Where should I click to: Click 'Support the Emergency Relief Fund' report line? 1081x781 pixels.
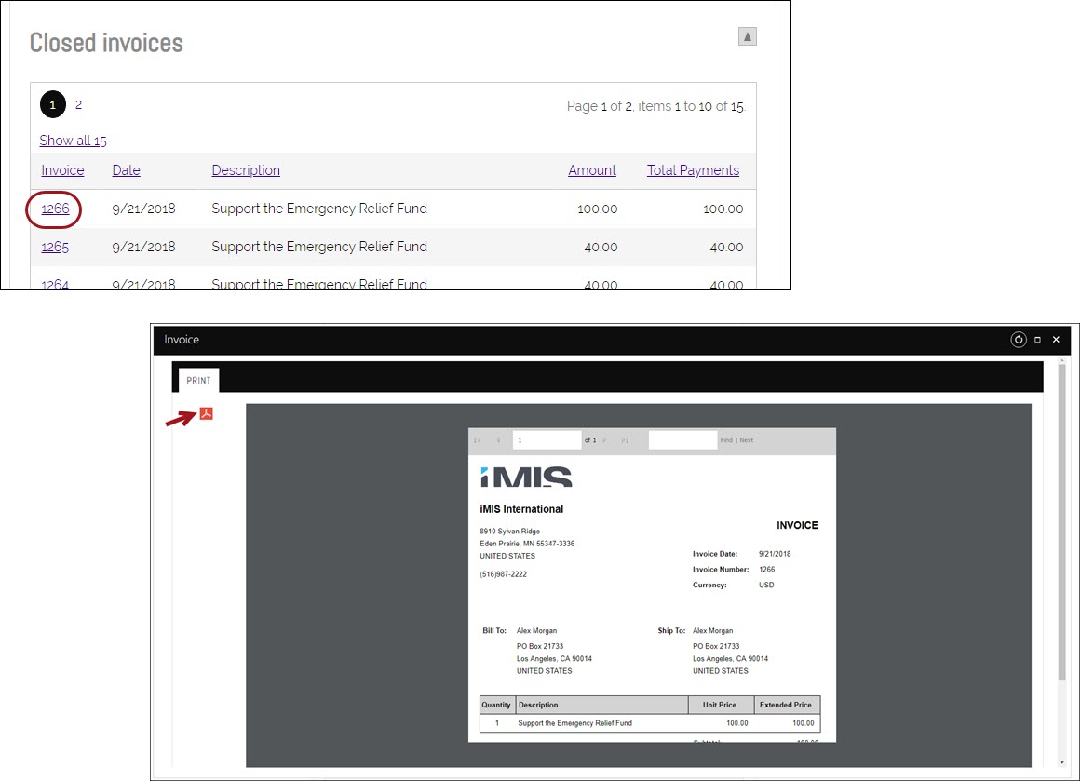[x=575, y=723]
